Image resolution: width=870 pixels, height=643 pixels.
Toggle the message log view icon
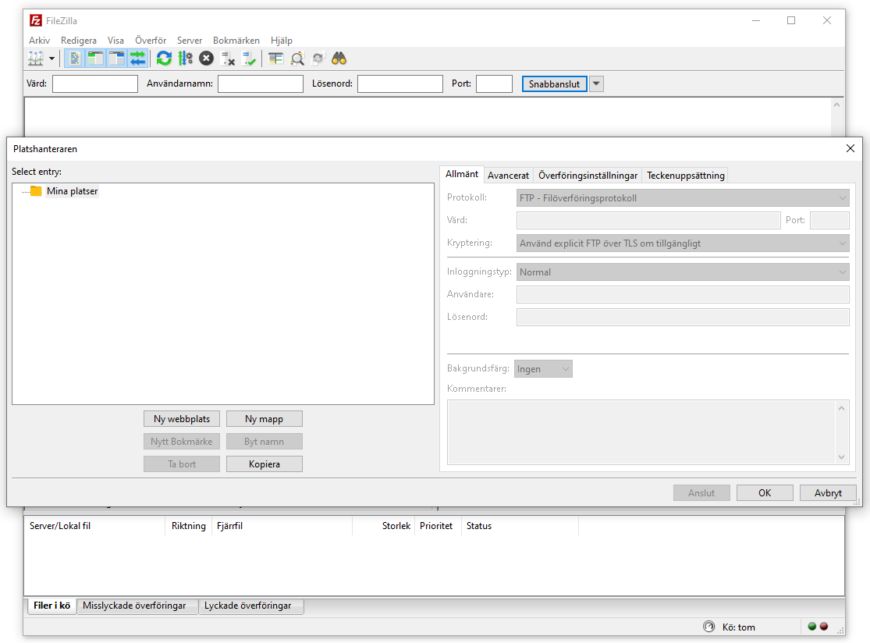[x=76, y=59]
